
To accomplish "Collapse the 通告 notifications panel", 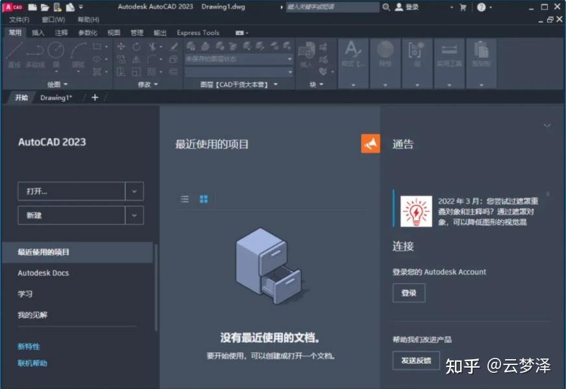I will coord(546,125).
